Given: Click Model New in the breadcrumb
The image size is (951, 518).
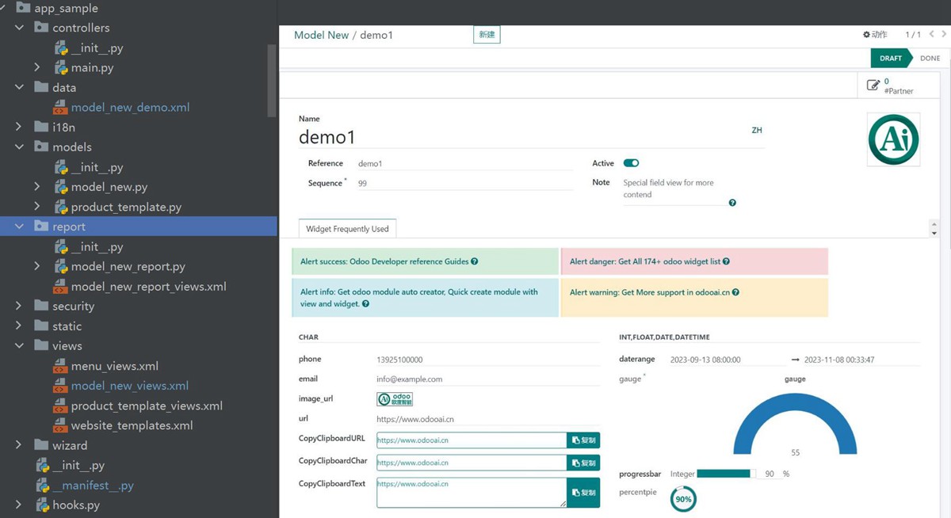Looking at the screenshot, I should 321,34.
